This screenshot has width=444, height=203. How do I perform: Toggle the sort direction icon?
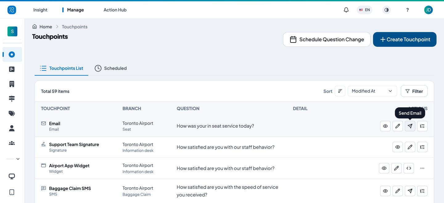click(340, 91)
